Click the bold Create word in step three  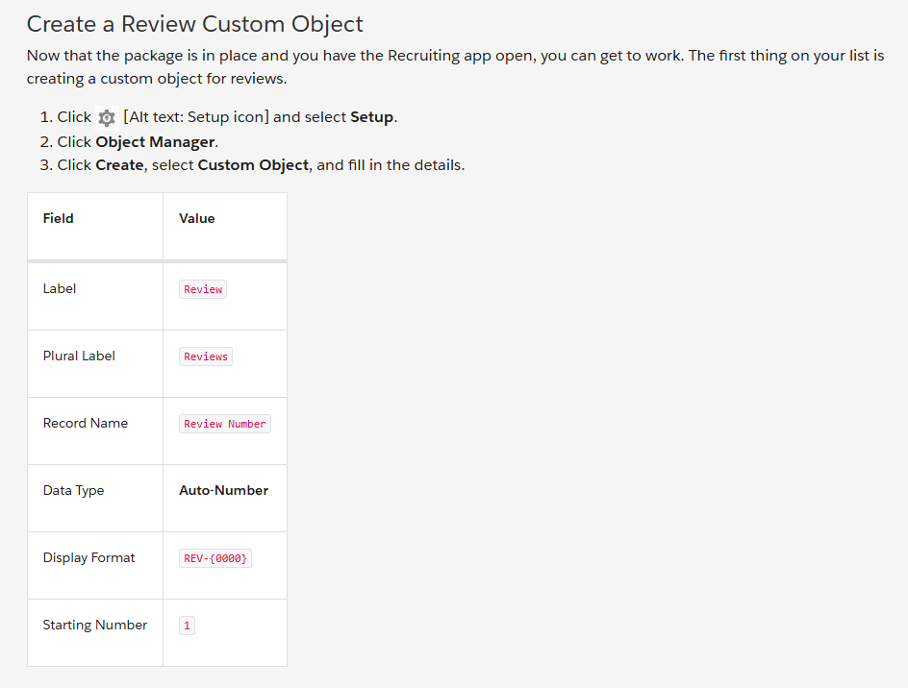click(119, 165)
